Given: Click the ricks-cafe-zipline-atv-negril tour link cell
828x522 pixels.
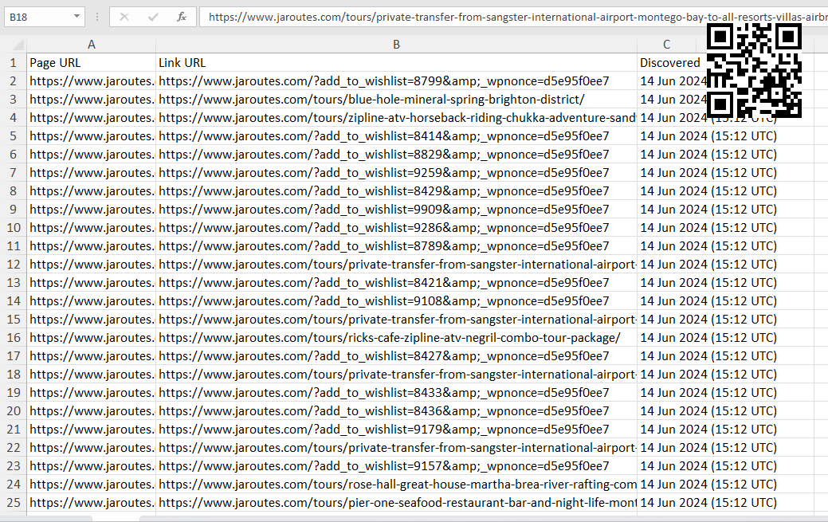Looking at the screenshot, I should [x=396, y=338].
